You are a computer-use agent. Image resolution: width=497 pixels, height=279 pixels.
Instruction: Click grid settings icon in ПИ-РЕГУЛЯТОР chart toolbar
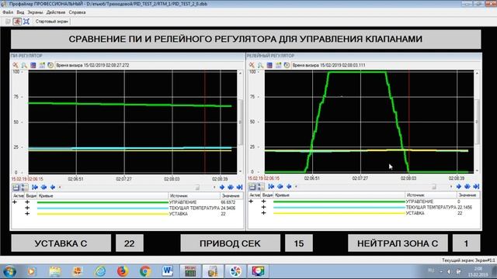(42, 65)
